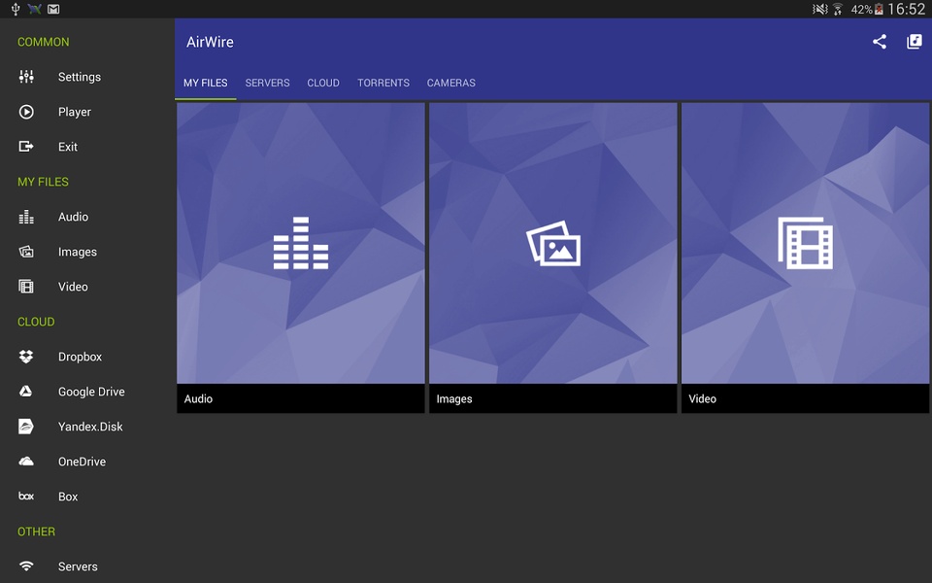Screen dimensions: 932x583
Task: Tap the 16:52 clock in status bar
Action: [x=907, y=9]
